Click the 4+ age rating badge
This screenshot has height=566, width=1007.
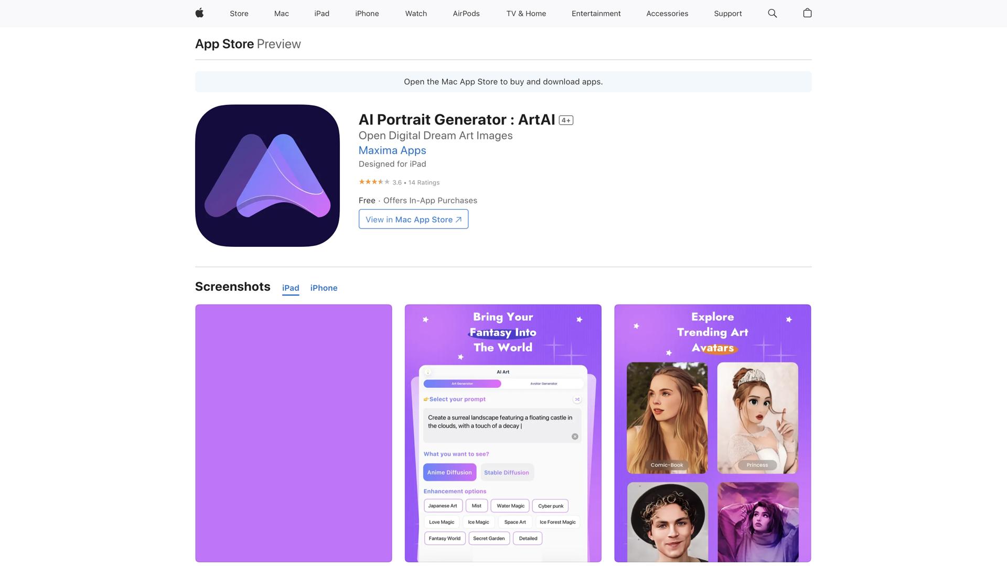pyautogui.click(x=566, y=120)
